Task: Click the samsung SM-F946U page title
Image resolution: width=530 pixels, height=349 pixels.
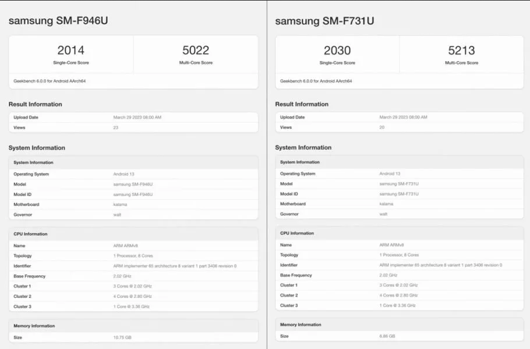Action: click(x=58, y=20)
